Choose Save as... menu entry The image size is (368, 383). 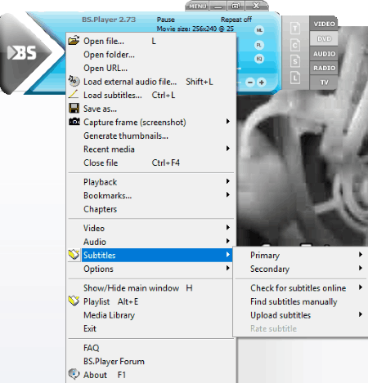[151, 109]
